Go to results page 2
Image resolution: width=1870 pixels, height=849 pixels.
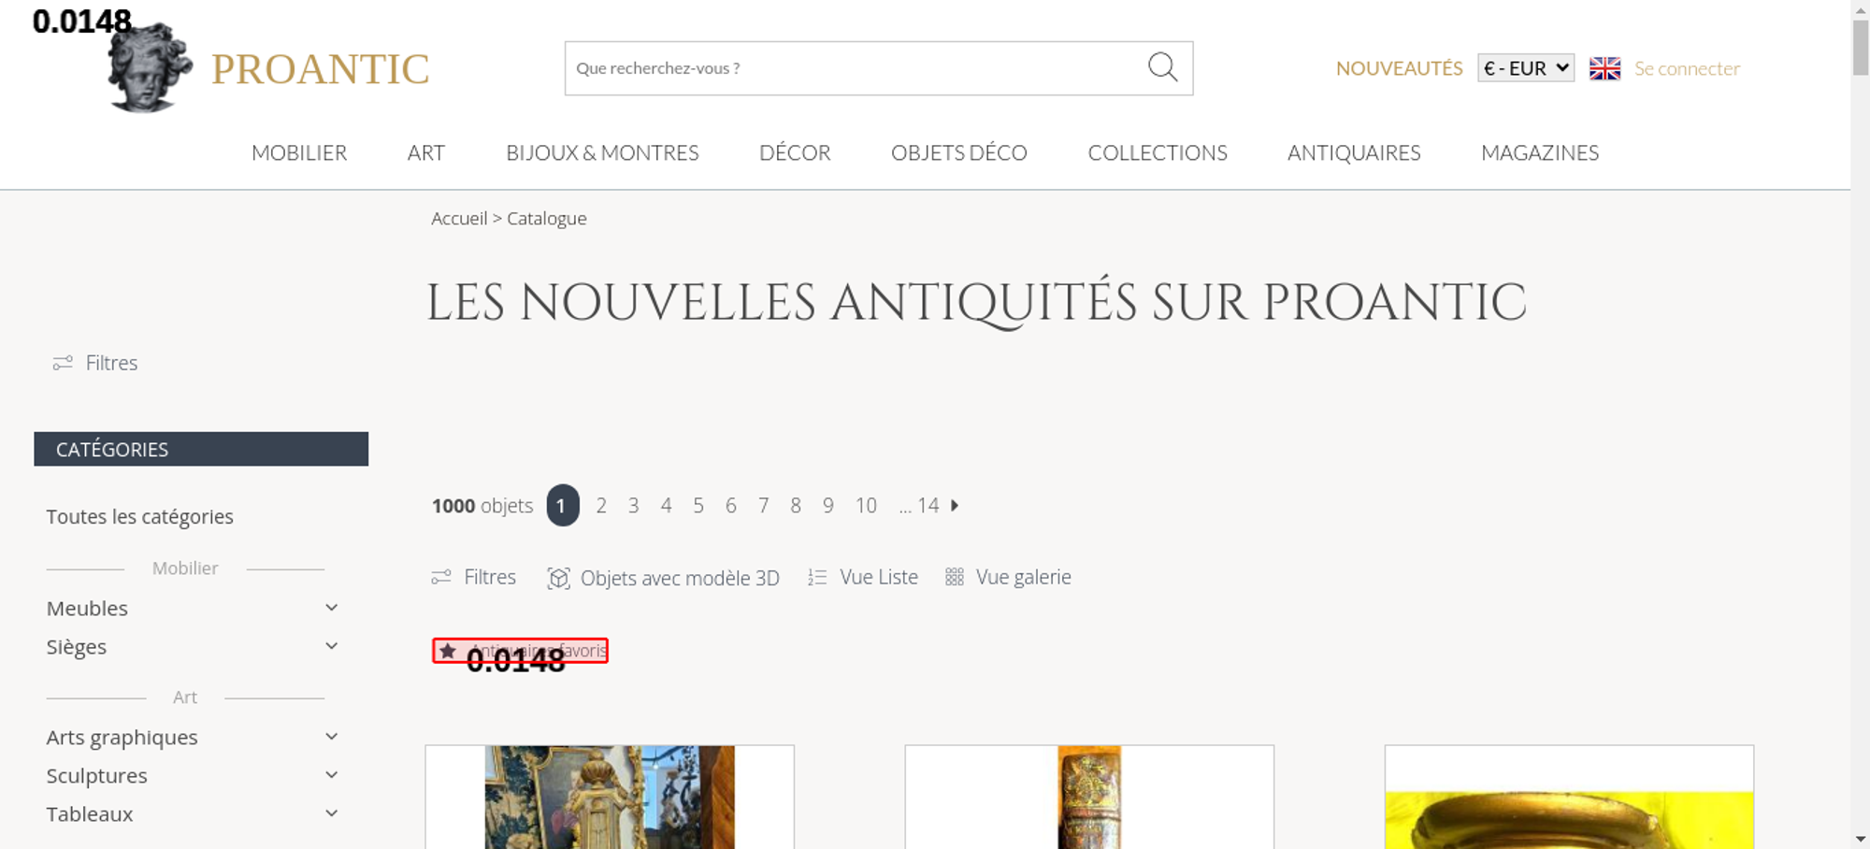601,506
